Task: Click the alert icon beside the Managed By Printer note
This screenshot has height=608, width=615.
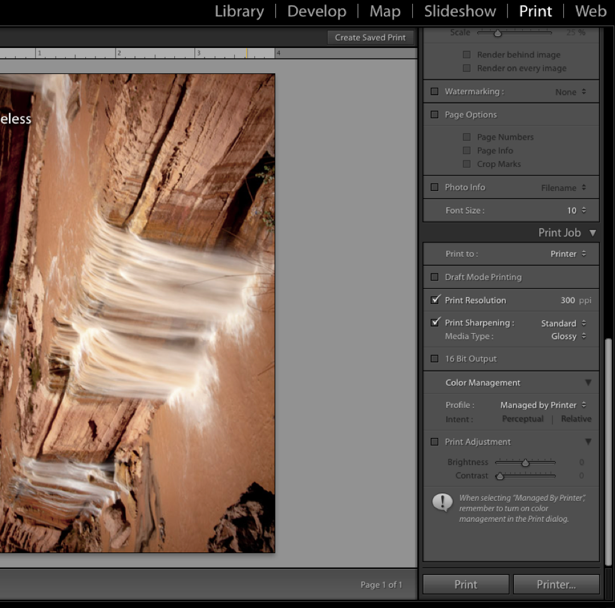Action: (x=442, y=503)
